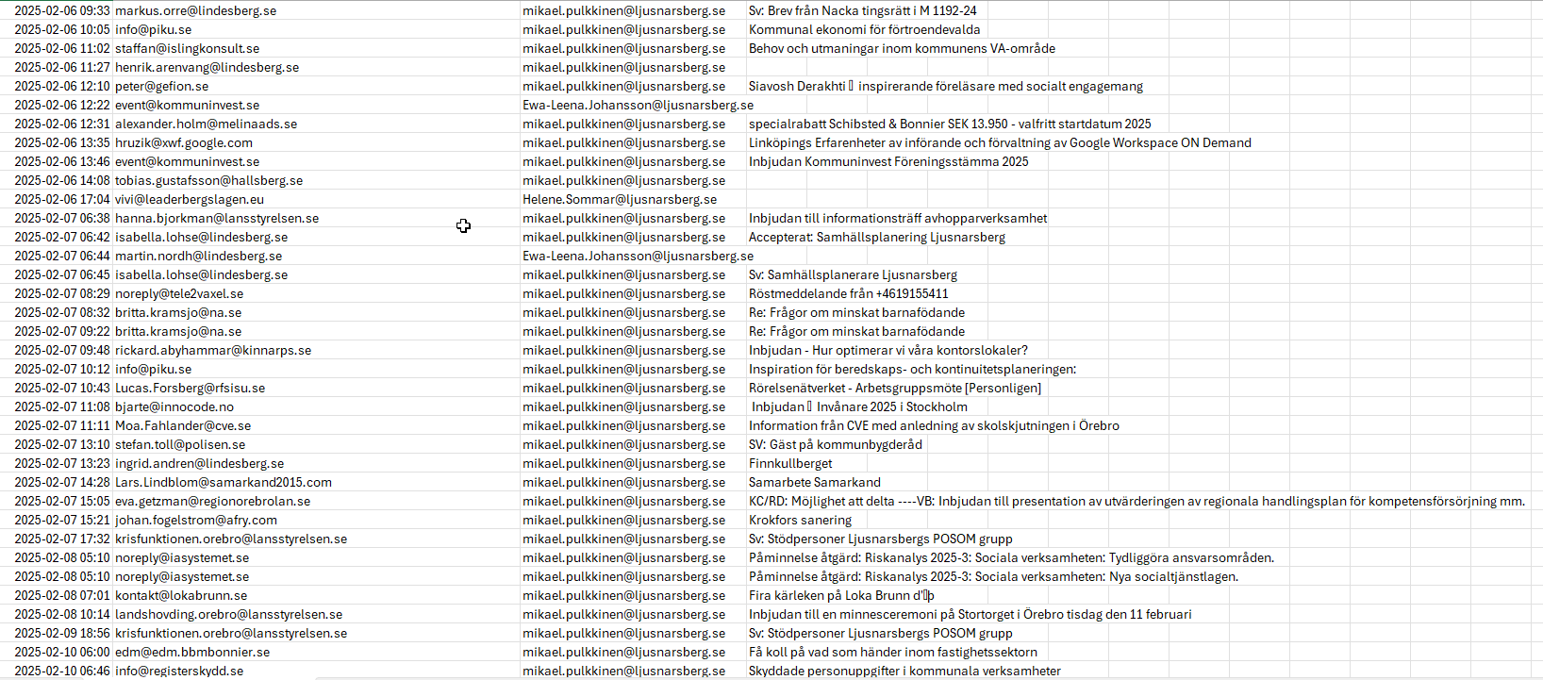Click subject 'Sv: Samhällsplanerare Ljusnarsberg'
Viewport: 1543px width, 680px height.
[x=853, y=274]
